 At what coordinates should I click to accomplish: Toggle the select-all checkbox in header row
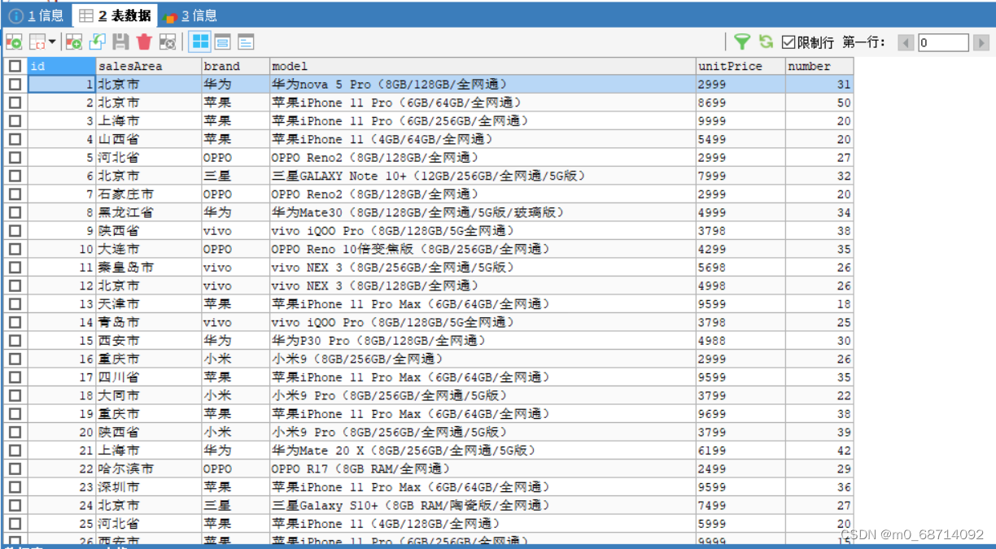[x=15, y=66]
